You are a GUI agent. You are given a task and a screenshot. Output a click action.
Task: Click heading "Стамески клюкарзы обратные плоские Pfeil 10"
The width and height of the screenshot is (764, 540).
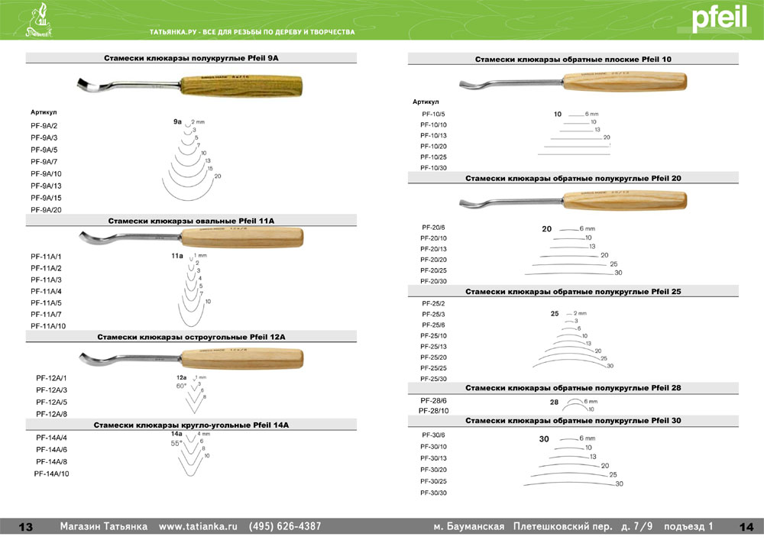[x=573, y=60]
